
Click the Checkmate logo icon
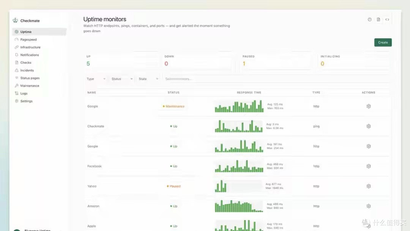16,20
